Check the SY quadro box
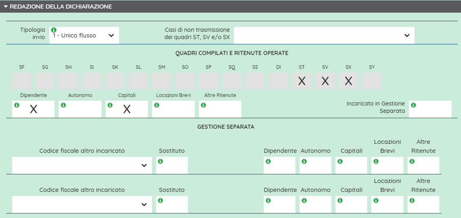Image resolution: width=461 pixels, height=218 pixels. 372,81
